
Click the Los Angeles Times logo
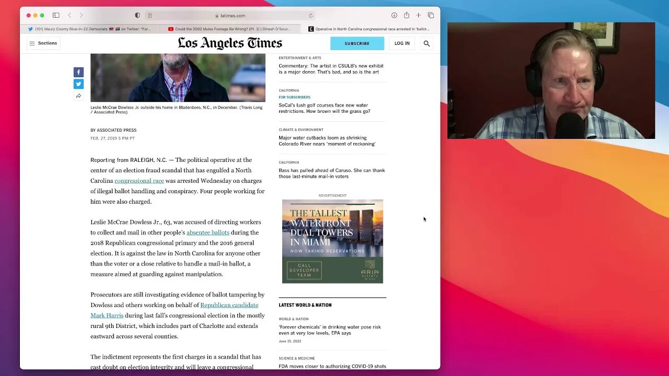[x=230, y=43]
